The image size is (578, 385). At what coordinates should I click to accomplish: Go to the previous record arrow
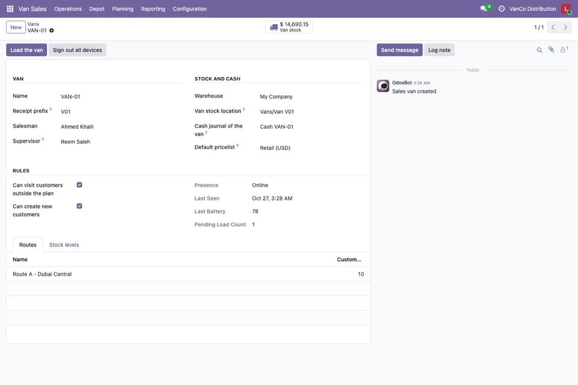pos(553,27)
